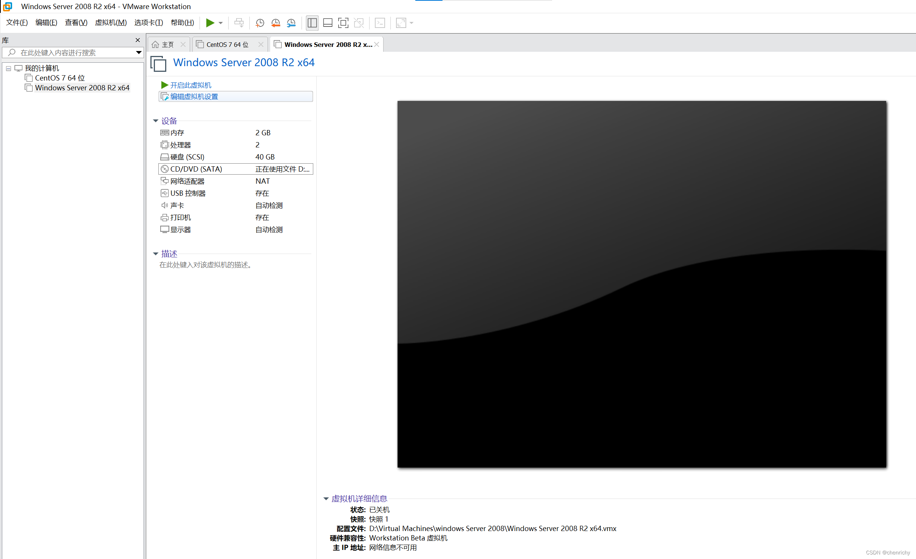The image size is (916, 559).
Task: Click the green power on toolbar button
Action: [x=210, y=23]
